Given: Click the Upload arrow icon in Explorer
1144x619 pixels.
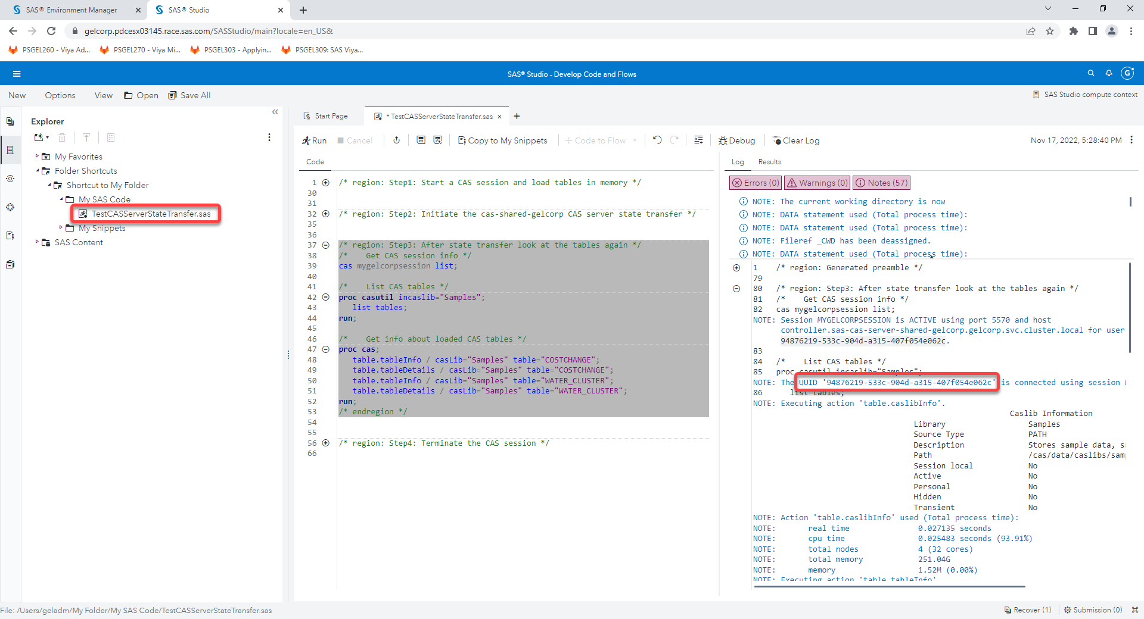Looking at the screenshot, I should (86, 137).
